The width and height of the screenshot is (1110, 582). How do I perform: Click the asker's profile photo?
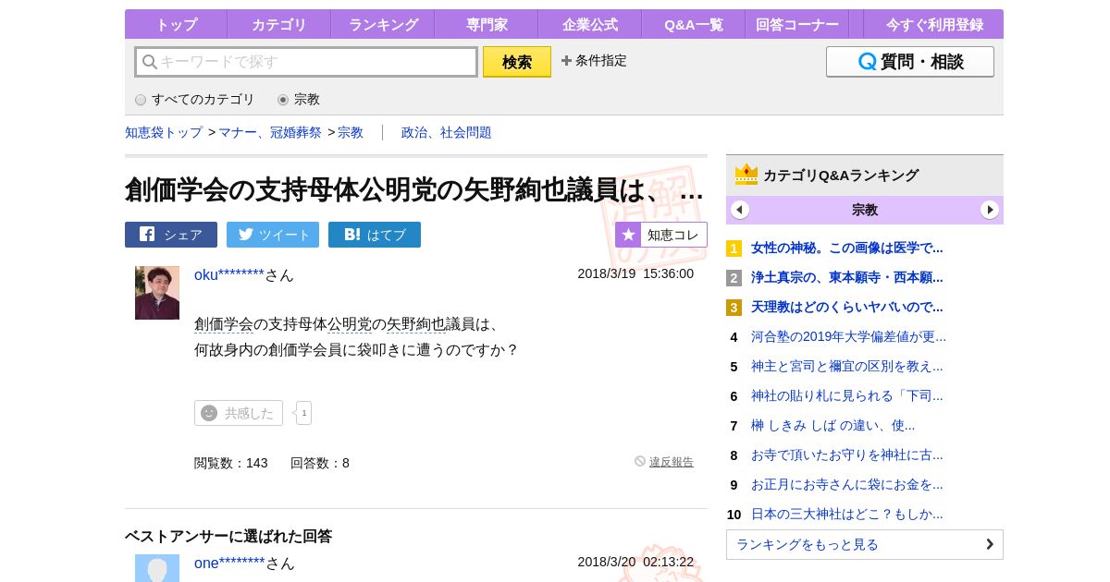157,293
